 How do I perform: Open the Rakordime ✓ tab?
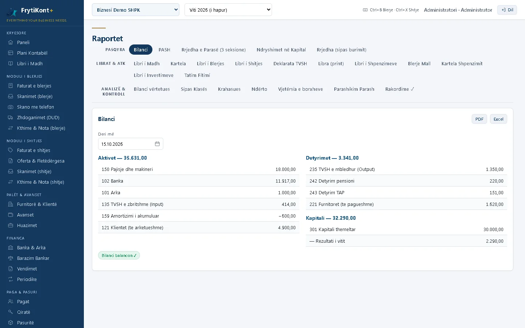click(x=400, y=89)
